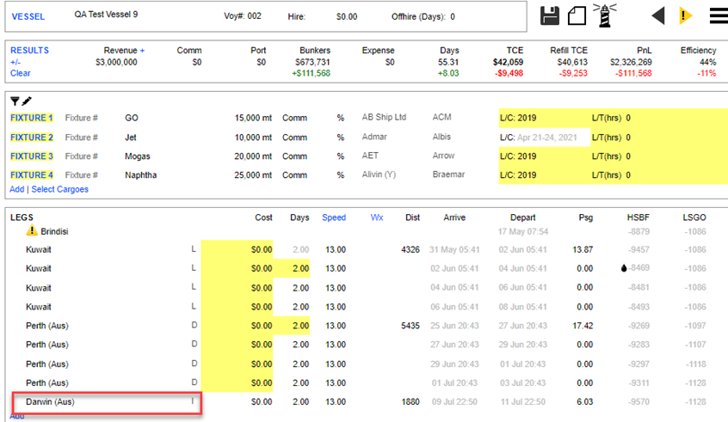Image resolution: width=728 pixels, height=422 pixels.
Task: Click the black back arrow icon
Action: (x=657, y=15)
